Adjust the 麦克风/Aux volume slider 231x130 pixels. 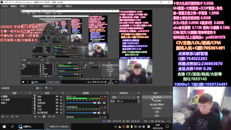click(81, 103)
